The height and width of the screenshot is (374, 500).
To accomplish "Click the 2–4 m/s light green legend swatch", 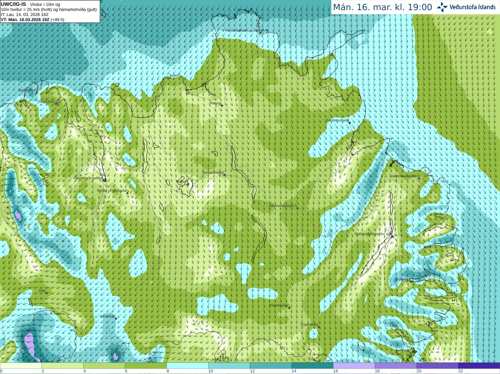I will click(62, 366).
